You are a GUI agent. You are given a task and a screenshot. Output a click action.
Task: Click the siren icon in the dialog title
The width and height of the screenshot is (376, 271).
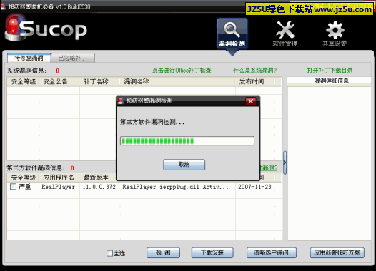[x=121, y=101]
